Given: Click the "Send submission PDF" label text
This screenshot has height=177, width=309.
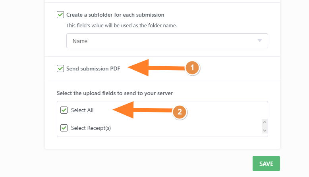Looking at the screenshot, I should pyautogui.click(x=93, y=69).
